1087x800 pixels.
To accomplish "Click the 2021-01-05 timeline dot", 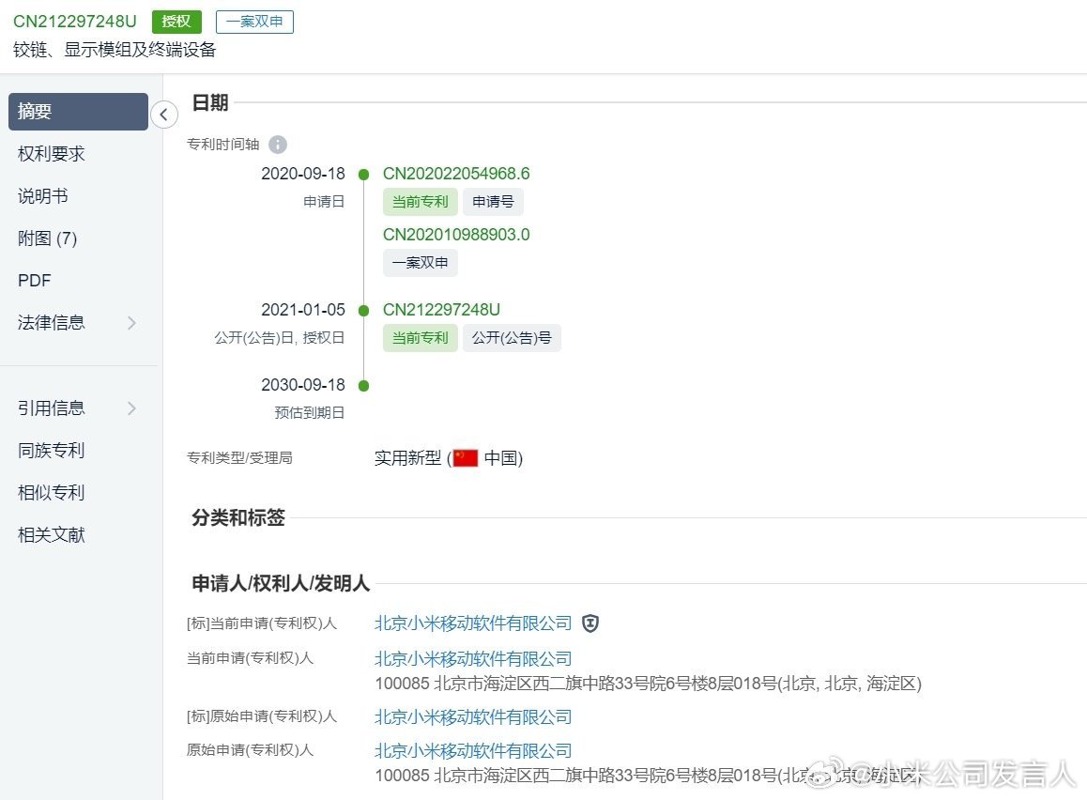I will click(x=364, y=310).
